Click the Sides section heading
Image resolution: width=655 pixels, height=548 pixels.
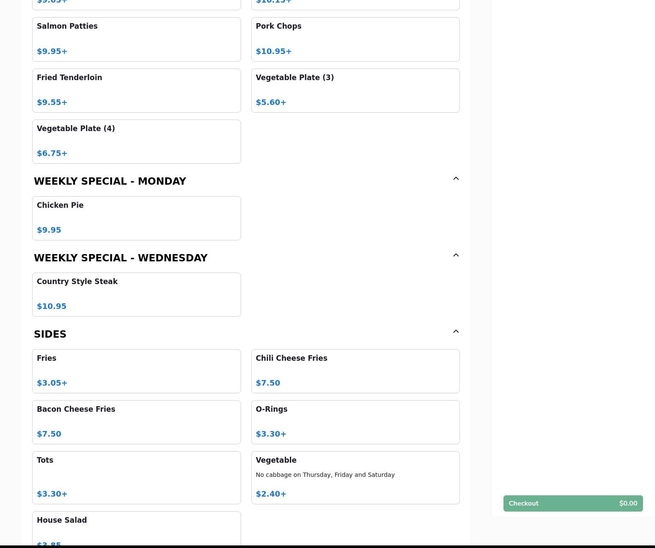pyautogui.click(x=50, y=334)
